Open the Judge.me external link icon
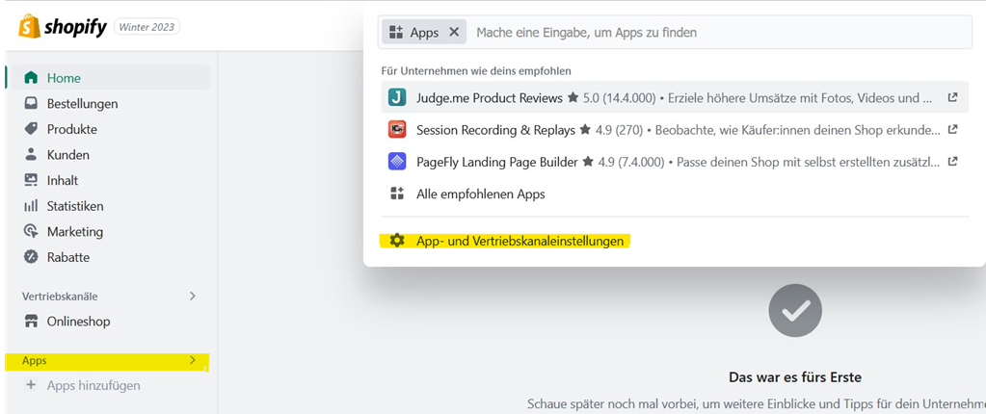 (x=952, y=97)
